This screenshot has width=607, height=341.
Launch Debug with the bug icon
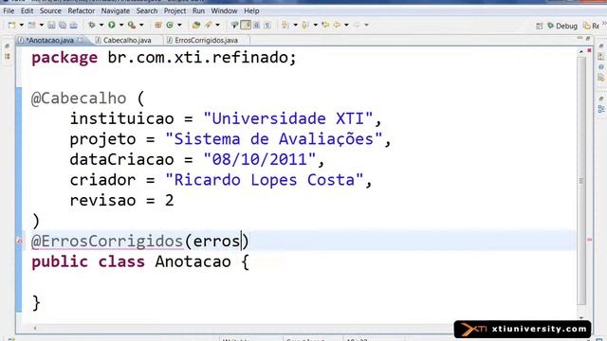point(92,26)
